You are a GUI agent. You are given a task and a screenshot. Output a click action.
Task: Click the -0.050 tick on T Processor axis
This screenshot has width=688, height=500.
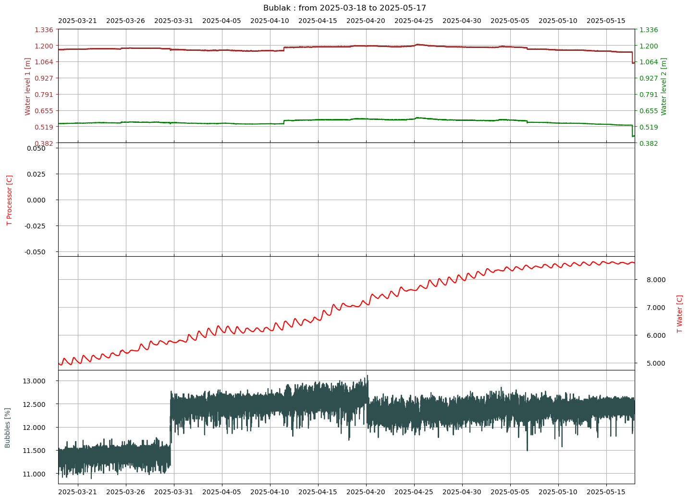(x=35, y=252)
